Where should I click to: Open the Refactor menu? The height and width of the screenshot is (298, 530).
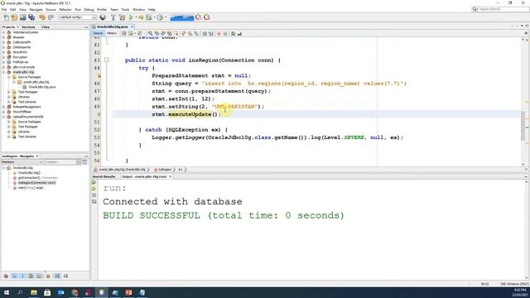tap(65, 9)
